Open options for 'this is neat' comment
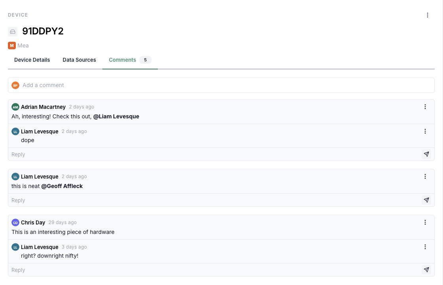 (x=425, y=177)
